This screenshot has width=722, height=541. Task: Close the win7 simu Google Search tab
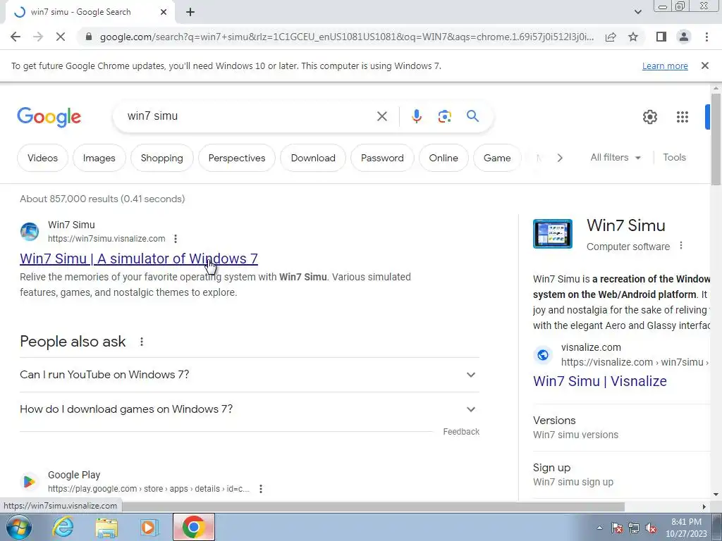164,12
